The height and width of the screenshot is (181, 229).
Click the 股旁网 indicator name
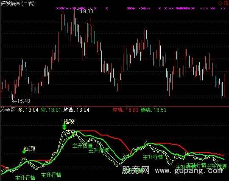point(8,110)
